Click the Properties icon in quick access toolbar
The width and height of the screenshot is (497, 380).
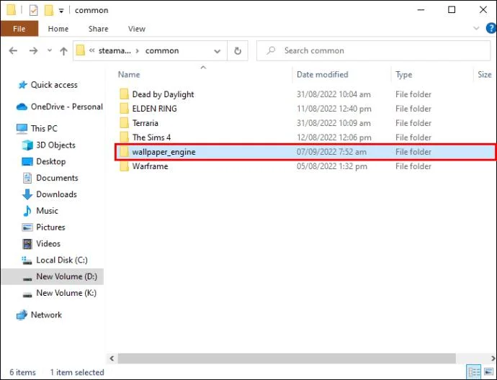(x=33, y=11)
